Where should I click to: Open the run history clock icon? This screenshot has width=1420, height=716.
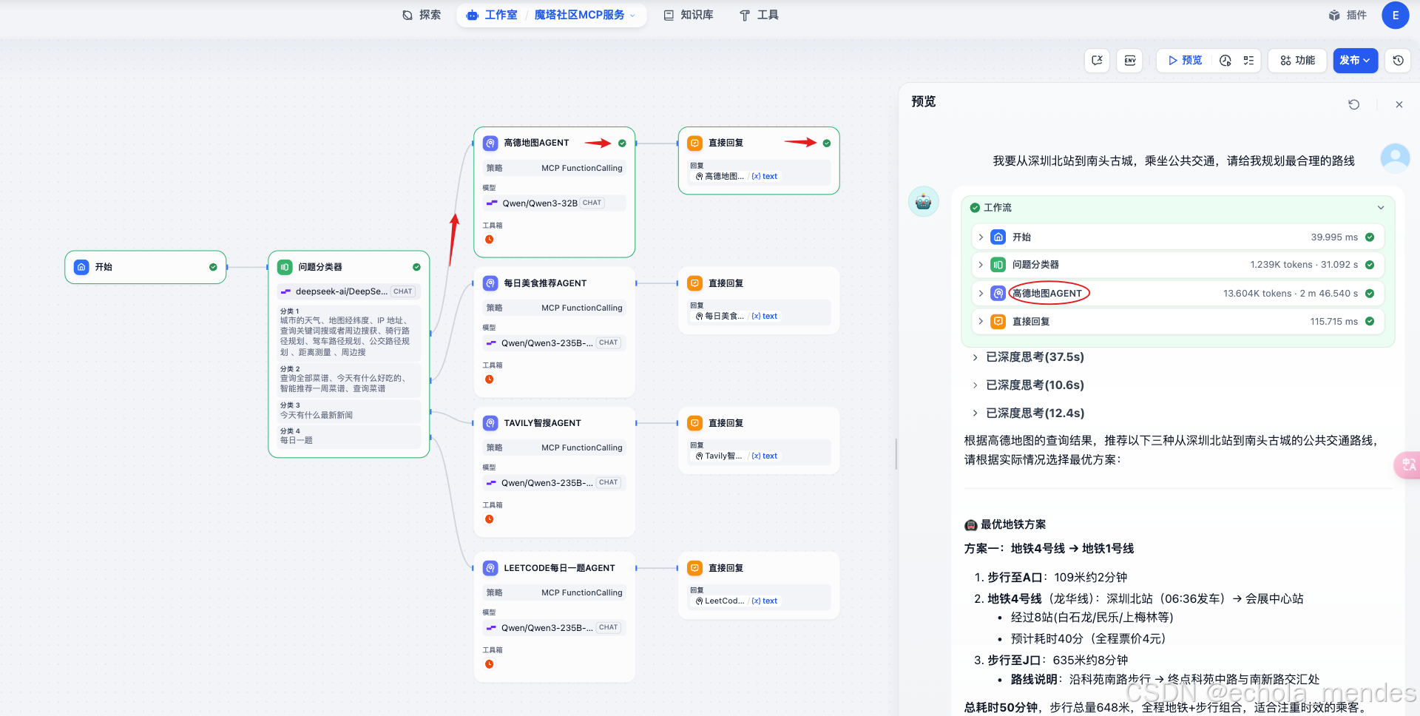1225,61
